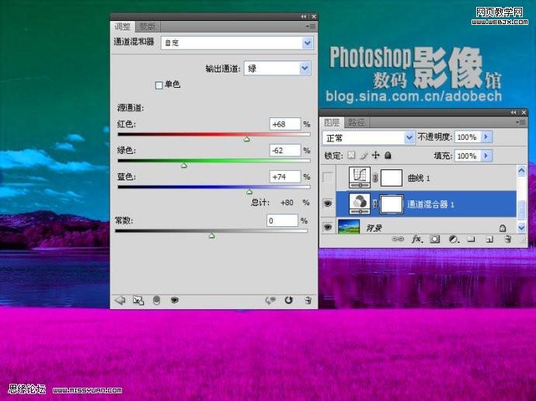The width and height of the screenshot is (536, 401).
Task: Click the 不透明度 100% field
Action: [468, 137]
